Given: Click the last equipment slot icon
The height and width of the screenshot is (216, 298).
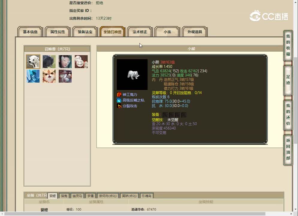Looking at the screenshot, I should pos(184,115).
